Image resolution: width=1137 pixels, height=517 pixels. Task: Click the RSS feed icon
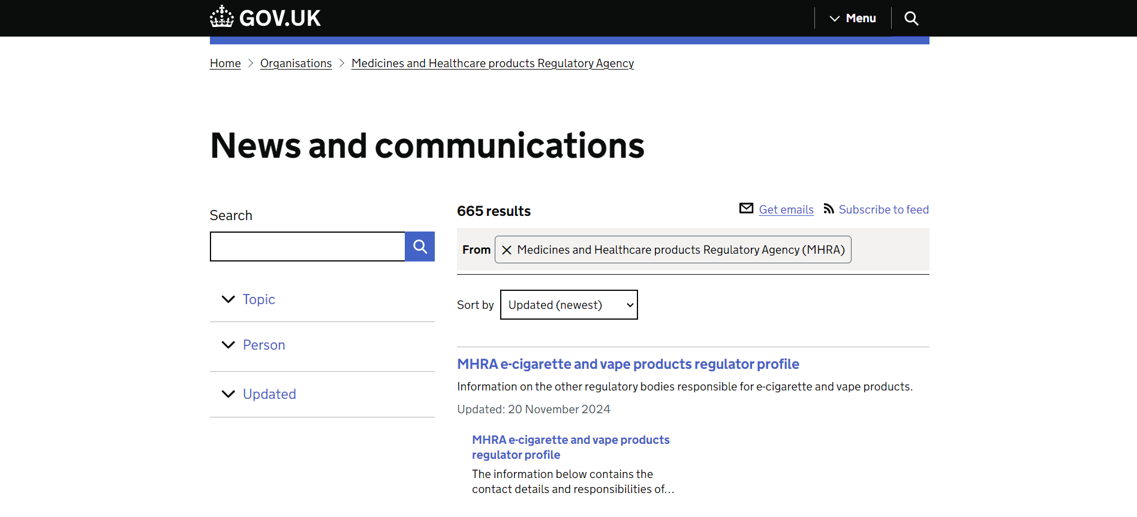pyautogui.click(x=829, y=209)
